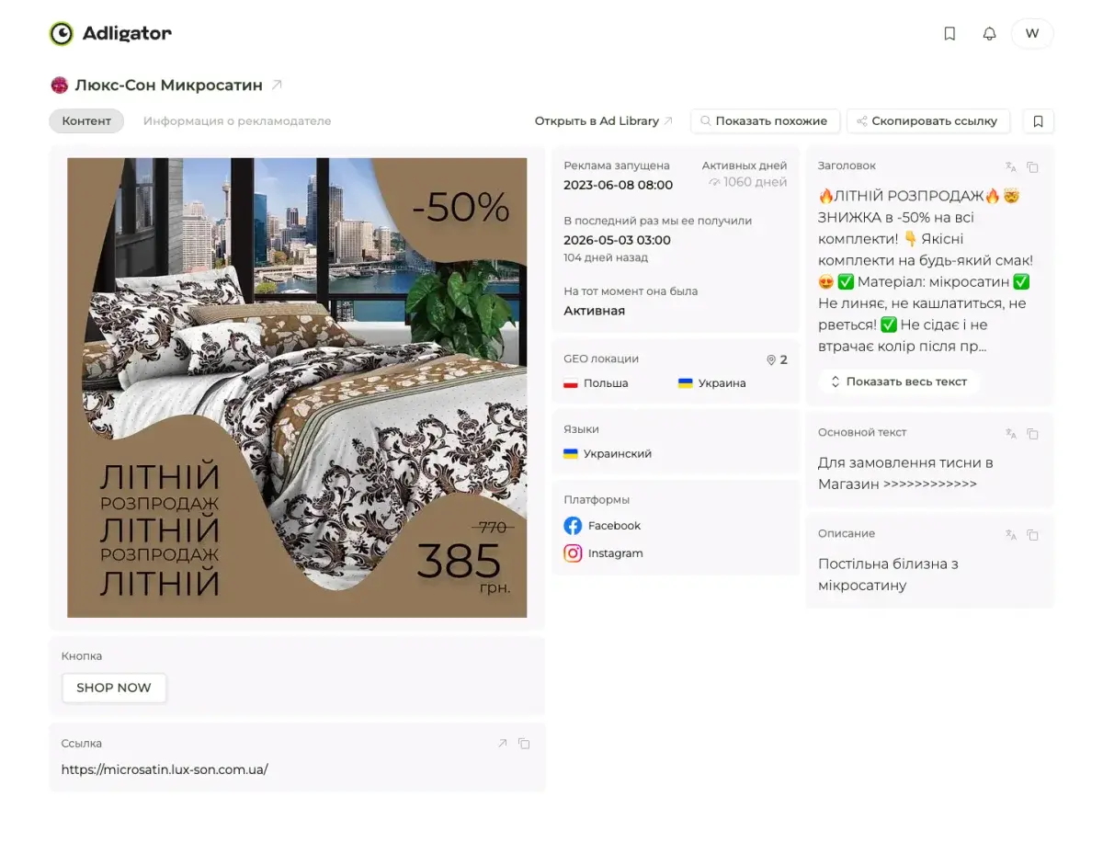Copy the Заголовок text

coord(1032,166)
